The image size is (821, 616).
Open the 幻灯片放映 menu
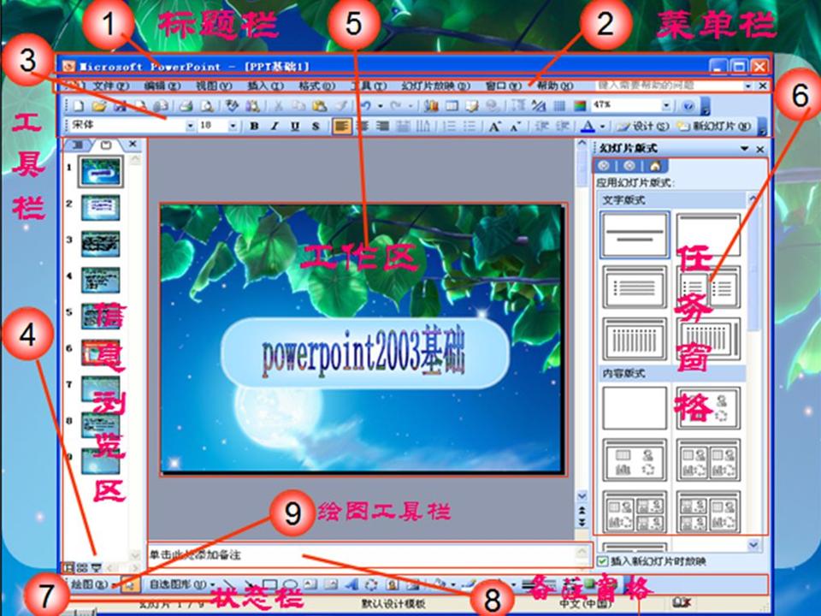(x=435, y=86)
